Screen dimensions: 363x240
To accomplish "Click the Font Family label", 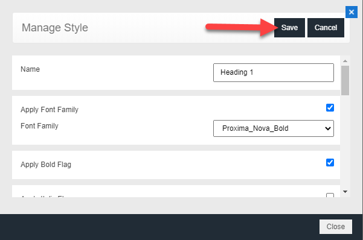I will (39, 126).
